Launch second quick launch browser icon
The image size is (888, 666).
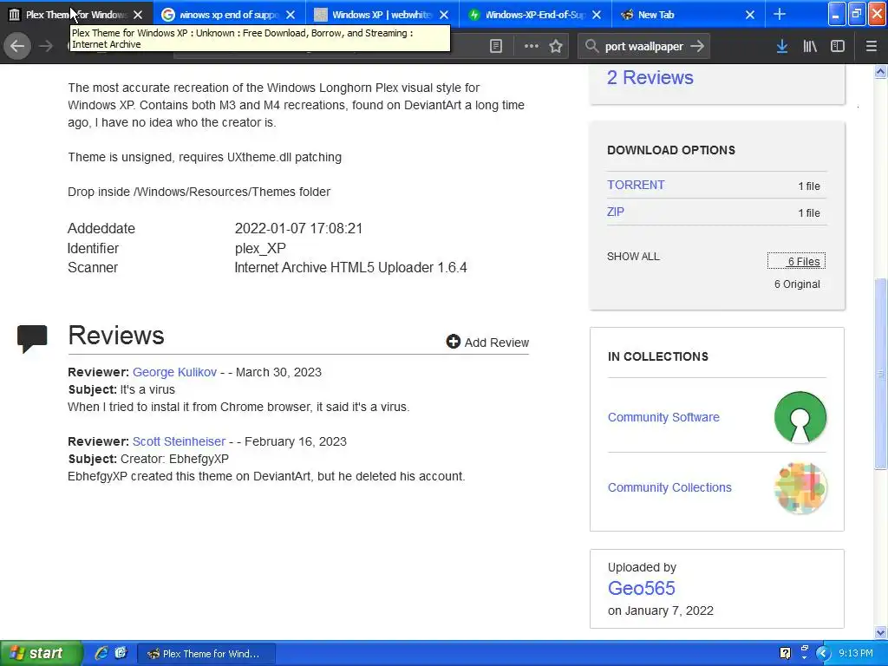click(x=121, y=653)
